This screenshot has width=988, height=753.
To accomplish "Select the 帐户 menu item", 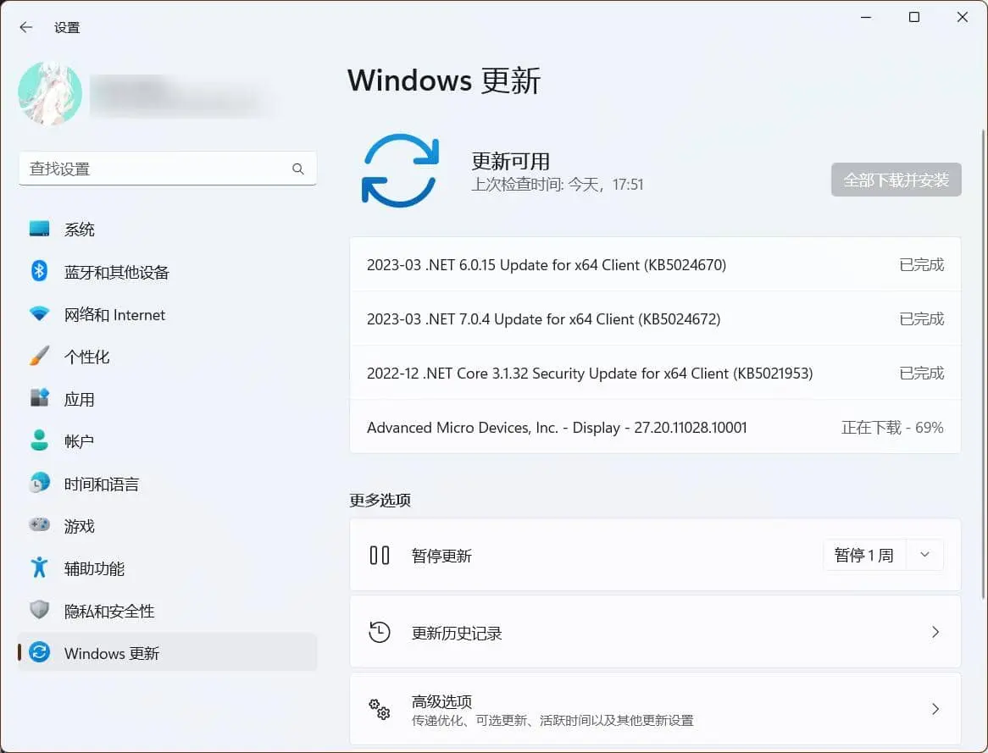I will [79, 441].
